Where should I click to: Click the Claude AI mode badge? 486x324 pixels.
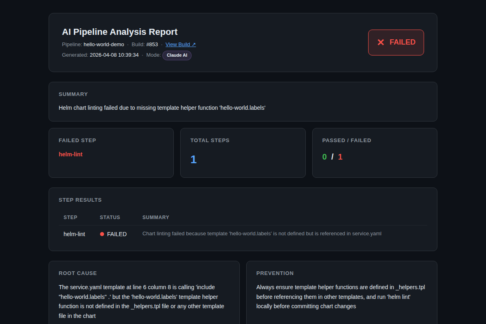[177, 55]
